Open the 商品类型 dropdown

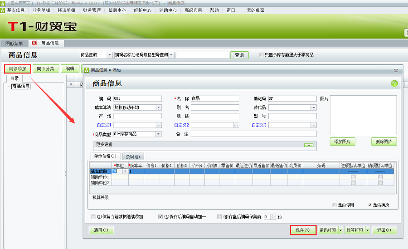159,134
